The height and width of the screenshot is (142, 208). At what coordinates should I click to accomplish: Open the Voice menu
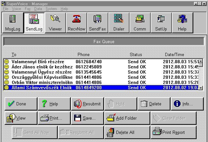[x=16, y=9]
